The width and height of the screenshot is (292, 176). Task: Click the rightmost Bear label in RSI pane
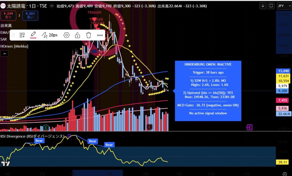(109, 145)
